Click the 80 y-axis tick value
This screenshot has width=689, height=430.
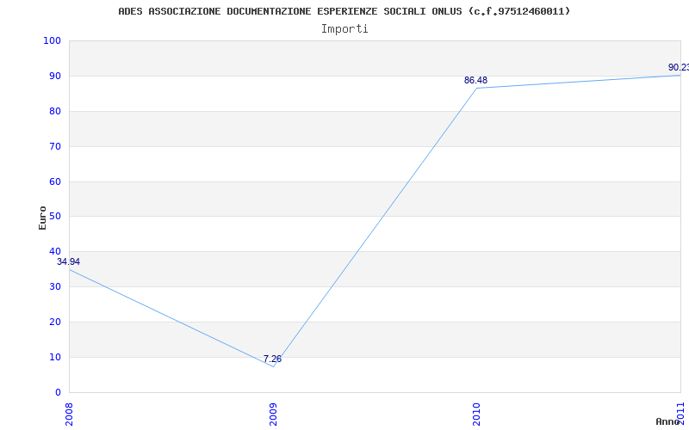(55, 111)
